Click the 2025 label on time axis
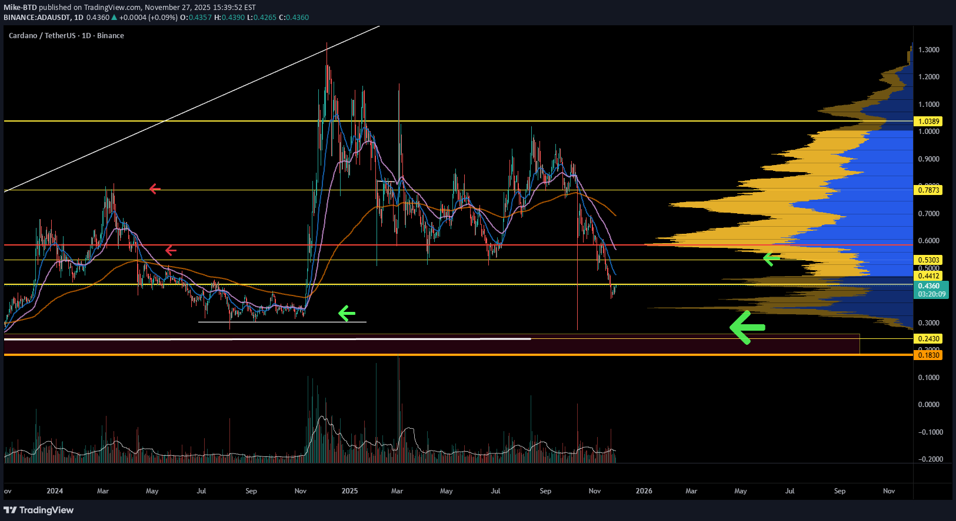The height and width of the screenshot is (521, 956). pos(349,491)
